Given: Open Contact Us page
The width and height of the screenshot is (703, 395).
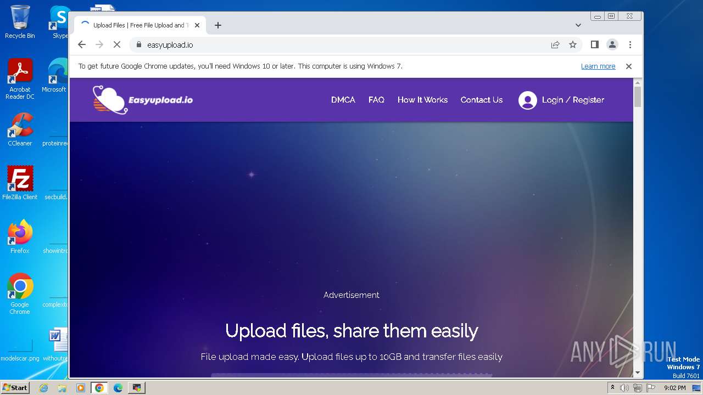Looking at the screenshot, I should [x=482, y=100].
